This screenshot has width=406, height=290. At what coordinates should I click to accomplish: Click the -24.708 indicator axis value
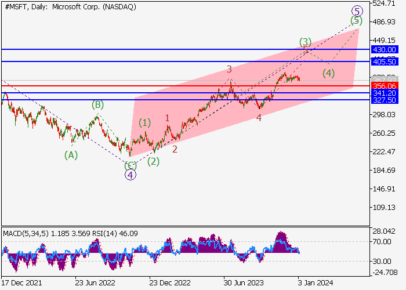coord(385,273)
